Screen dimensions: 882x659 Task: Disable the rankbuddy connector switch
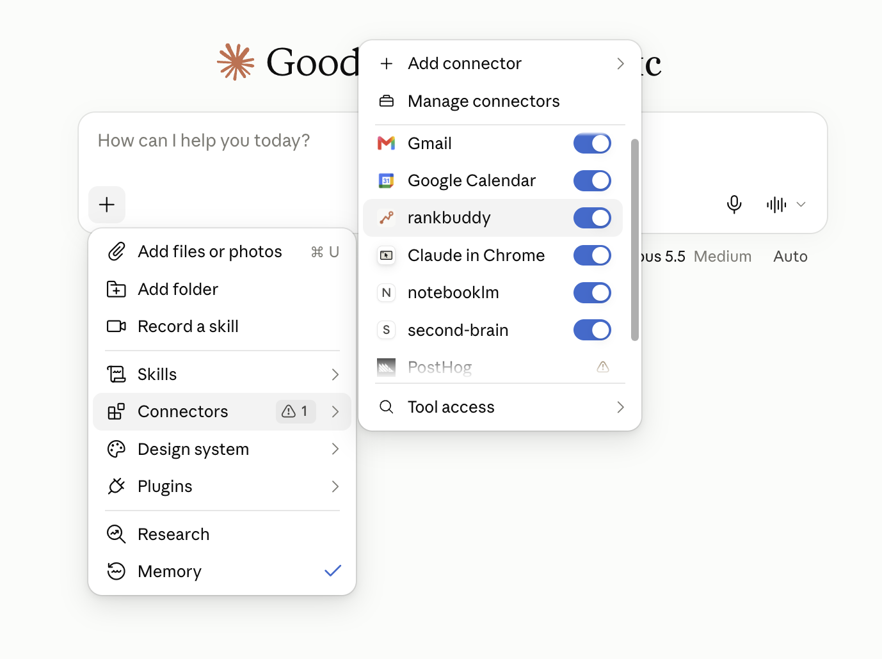[592, 218]
